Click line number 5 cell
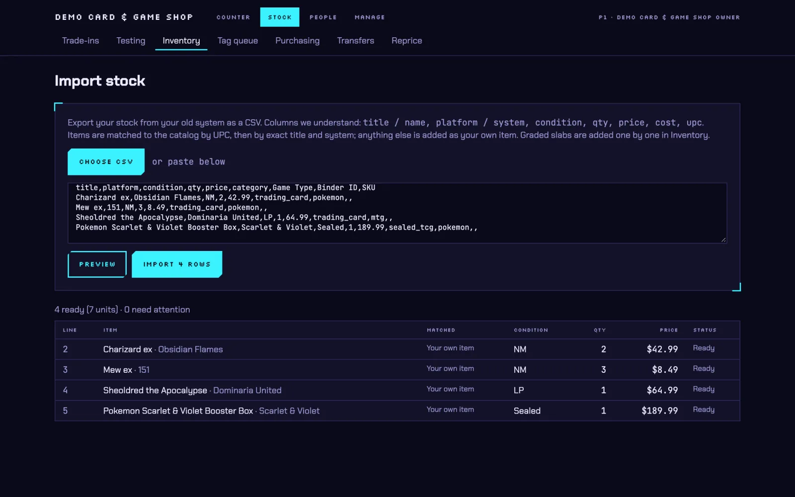Image resolution: width=795 pixels, height=497 pixels. (x=65, y=411)
